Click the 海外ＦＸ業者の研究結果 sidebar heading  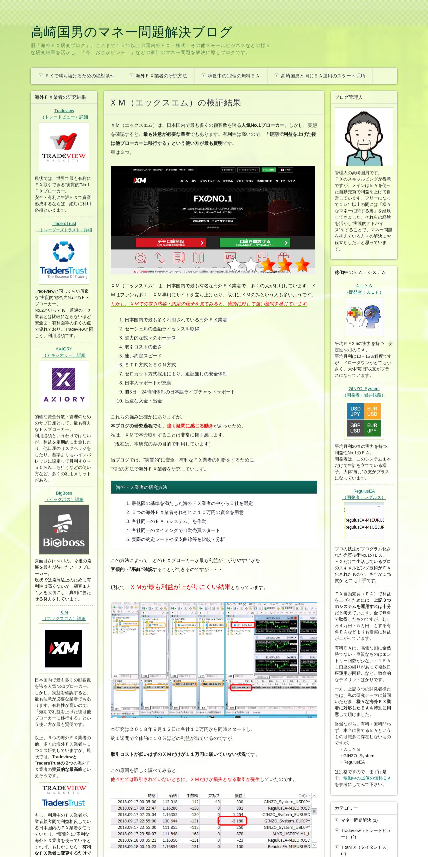60,97
